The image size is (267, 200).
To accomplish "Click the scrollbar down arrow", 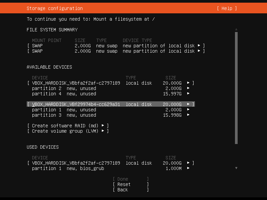I will click(236, 168).
